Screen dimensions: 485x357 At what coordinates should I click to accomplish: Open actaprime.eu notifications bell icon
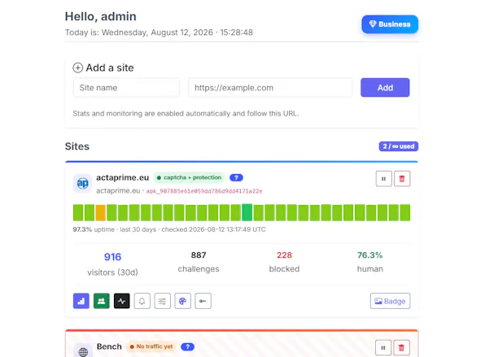coord(142,301)
